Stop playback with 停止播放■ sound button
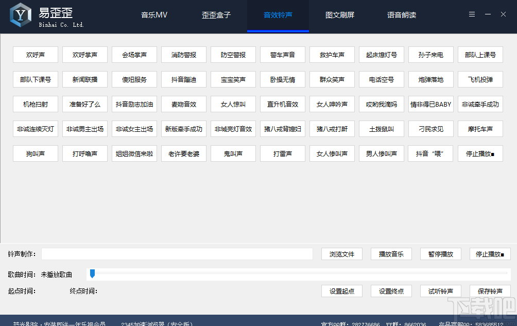Screen dimensions: 517x326 point(480,153)
